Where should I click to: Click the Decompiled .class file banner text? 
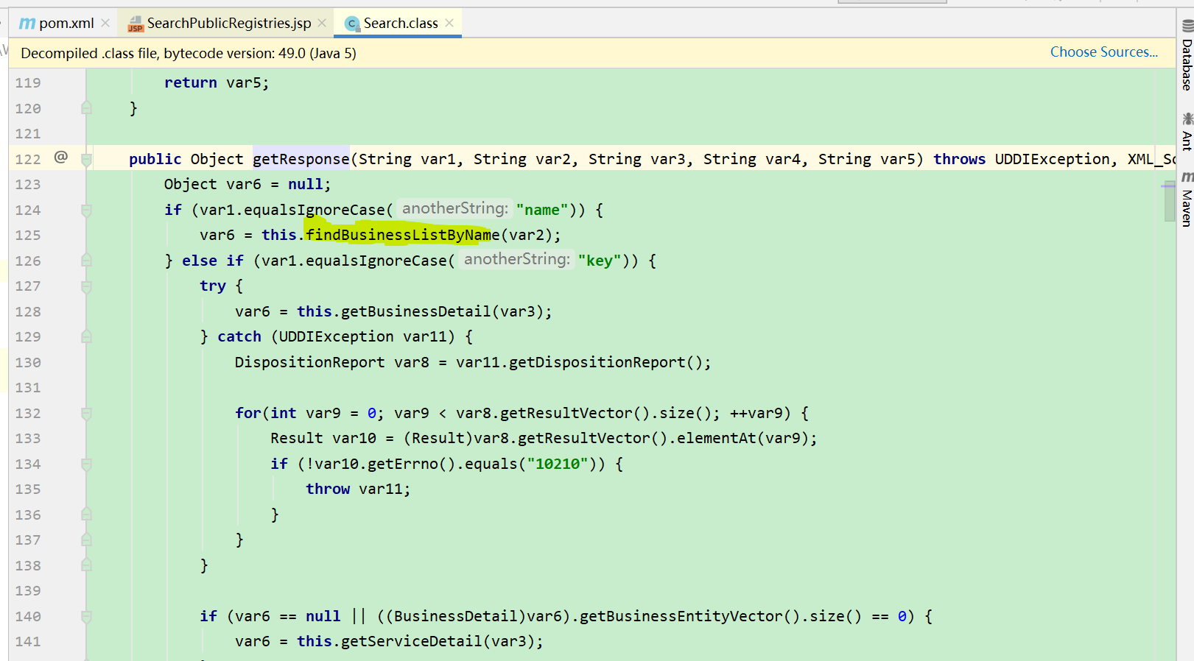[189, 53]
